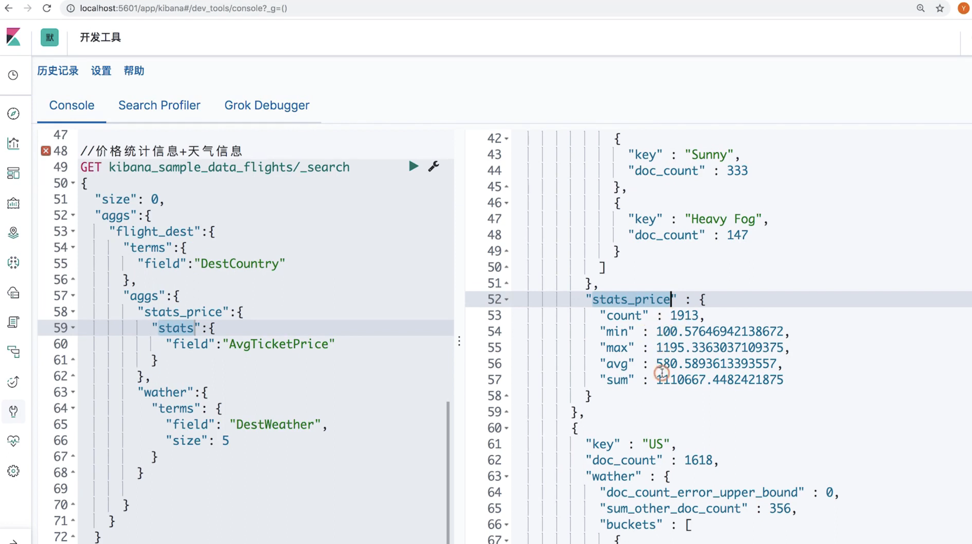Collapse fold arrow on output line 52 stats_price
This screenshot has height=544, width=972.
(x=507, y=300)
